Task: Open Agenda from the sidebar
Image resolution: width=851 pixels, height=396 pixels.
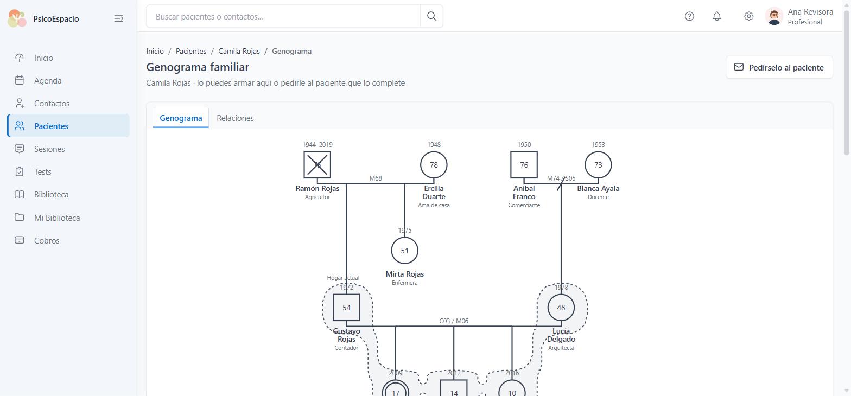Action: coord(68,81)
